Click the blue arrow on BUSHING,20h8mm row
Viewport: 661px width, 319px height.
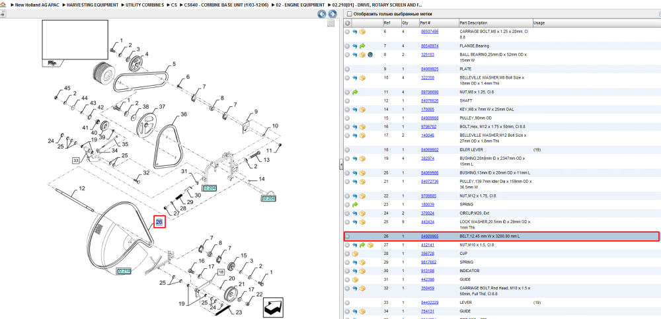[x=355, y=159]
